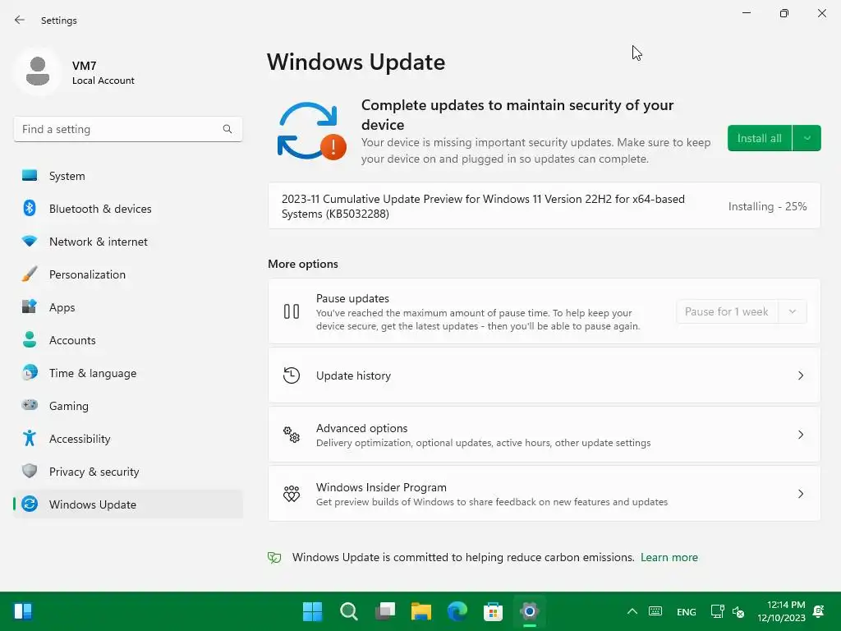Click the Apps icon in sidebar

(30, 306)
